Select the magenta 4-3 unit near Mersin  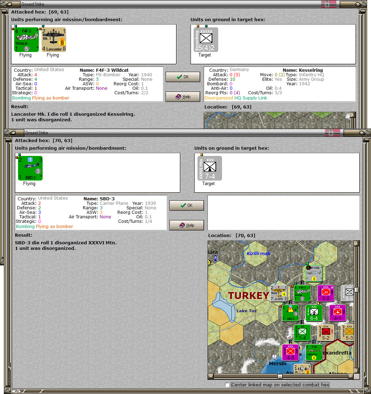click(x=290, y=352)
